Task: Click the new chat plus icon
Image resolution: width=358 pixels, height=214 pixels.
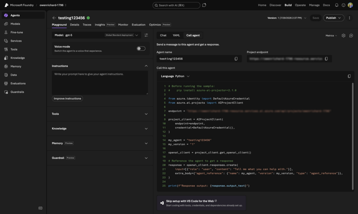Action: [x=351, y=35]
